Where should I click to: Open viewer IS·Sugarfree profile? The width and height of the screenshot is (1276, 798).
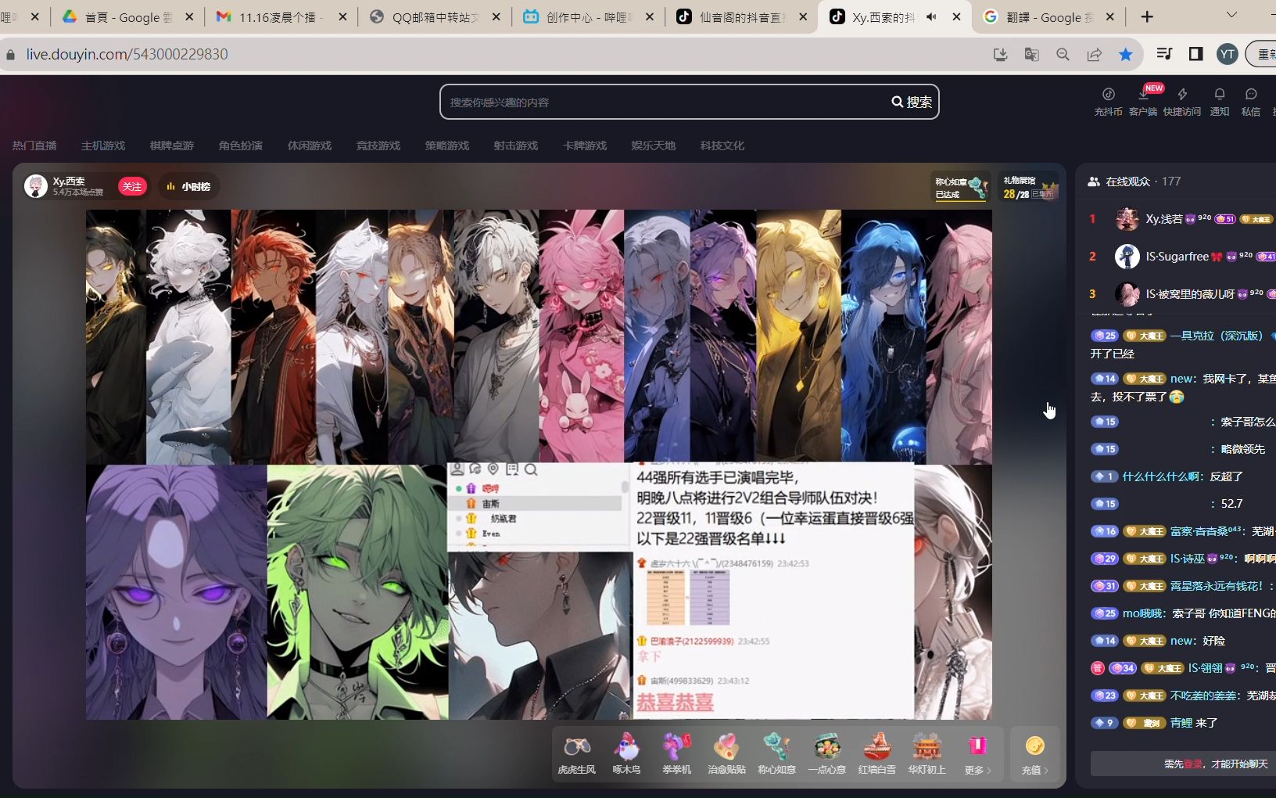point(1177,257)
